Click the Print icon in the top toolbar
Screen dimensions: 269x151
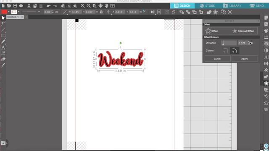(x=21, y=6)
